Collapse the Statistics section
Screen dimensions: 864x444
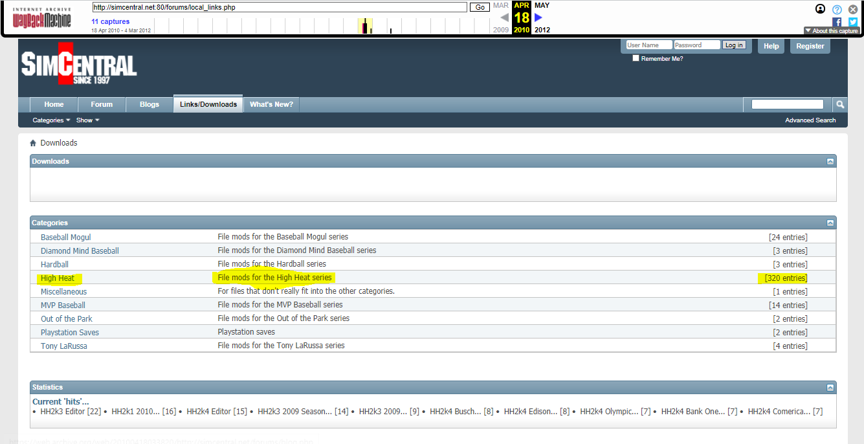tap(830, 387)
